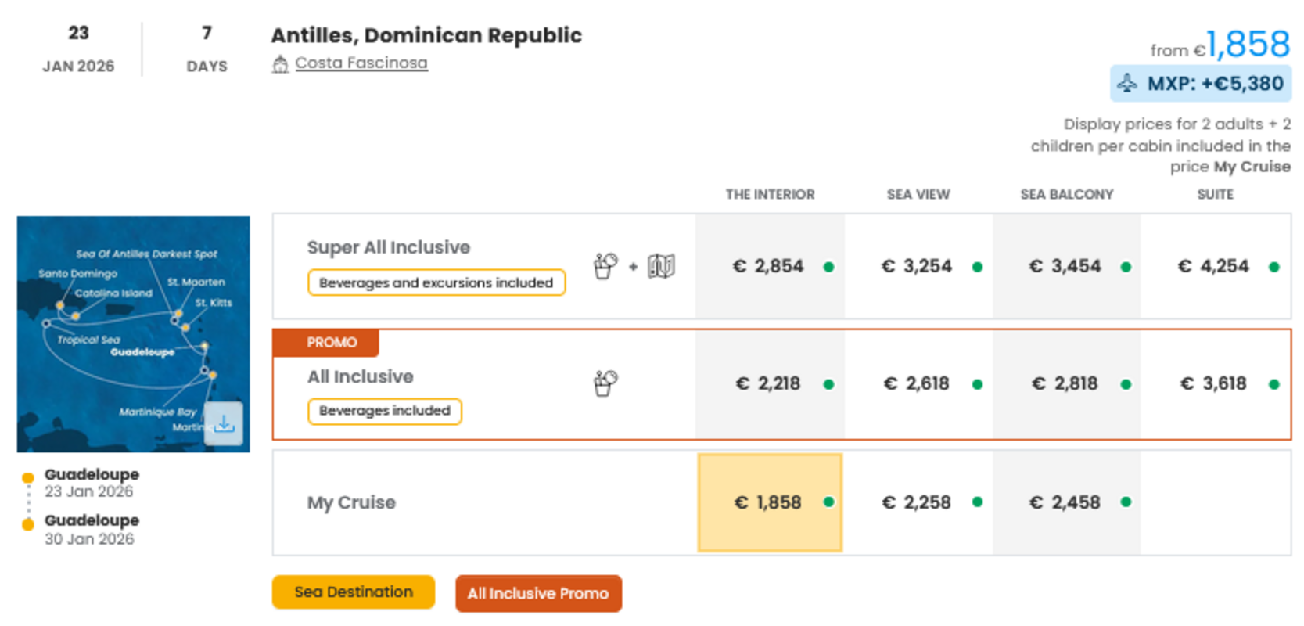
Task: Click the MXP +€5,380 flight badge
Action: click(x=1201, y=84)
